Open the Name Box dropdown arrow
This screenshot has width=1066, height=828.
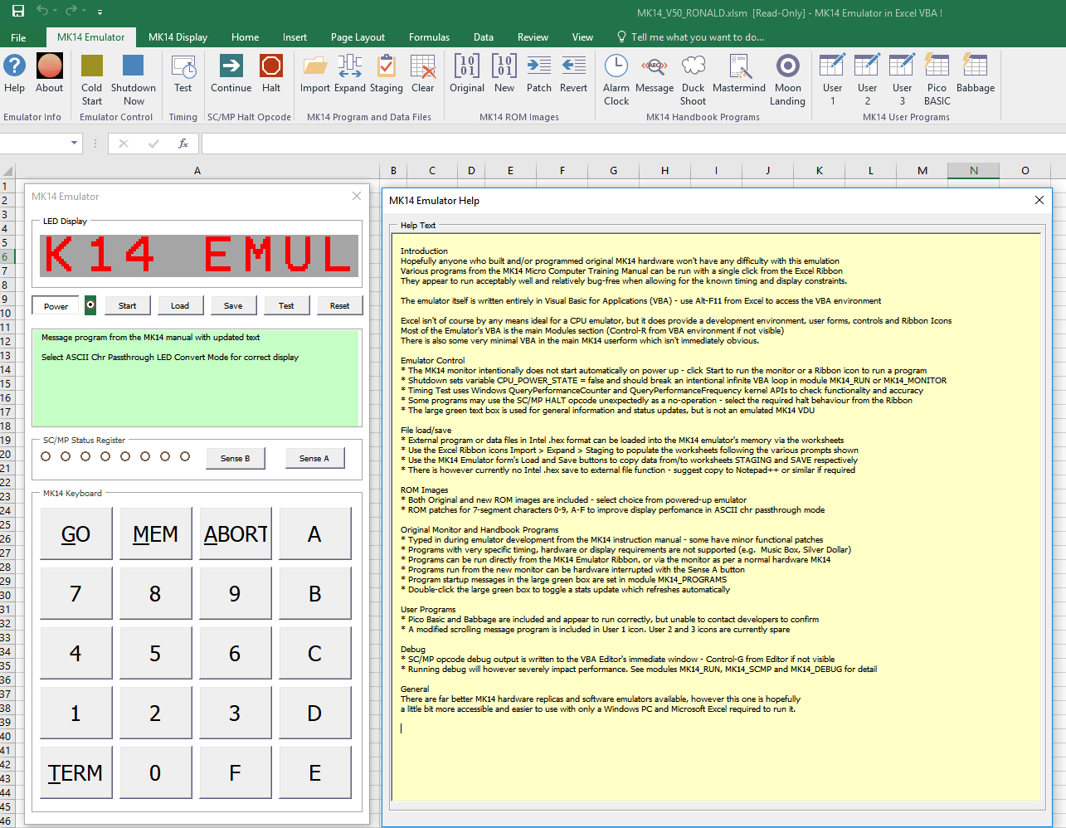[x=75, y=144]
